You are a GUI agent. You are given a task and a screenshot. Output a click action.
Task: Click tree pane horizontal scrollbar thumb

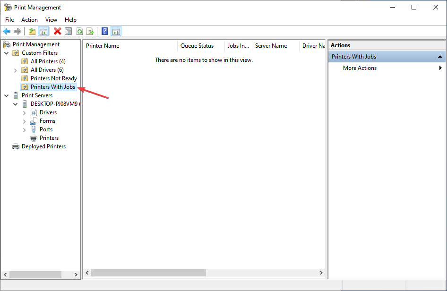pyautogui.click(x=35, y=274)
